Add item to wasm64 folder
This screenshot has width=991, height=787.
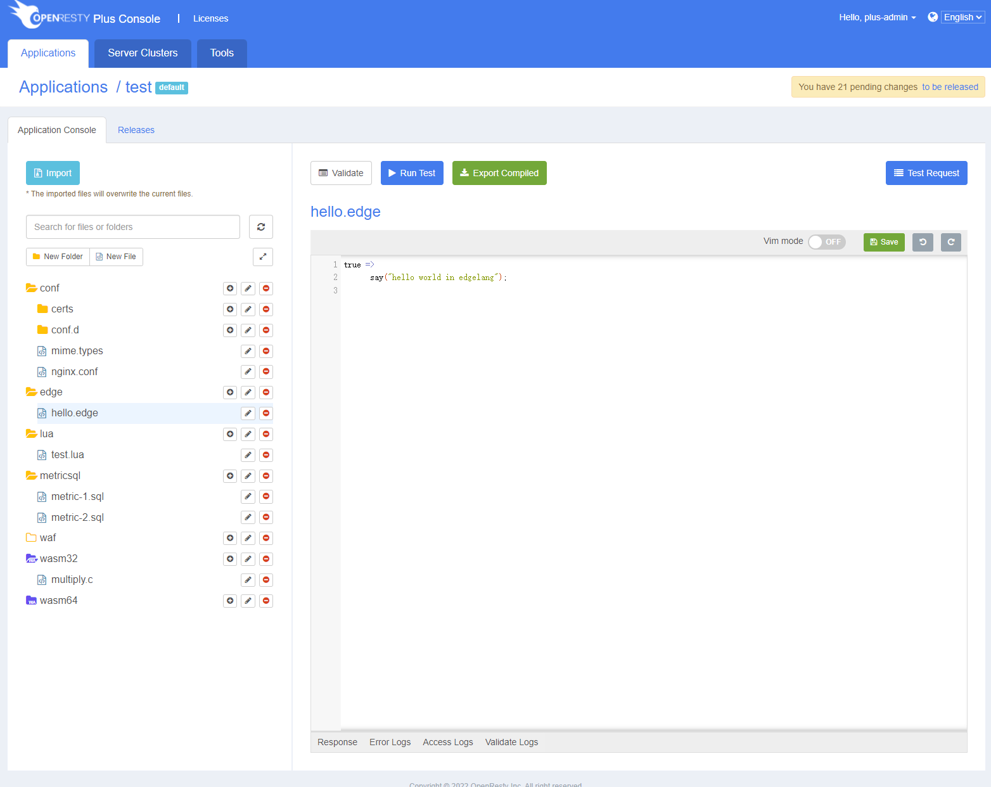pyautogui.click(x=230, y=601)
